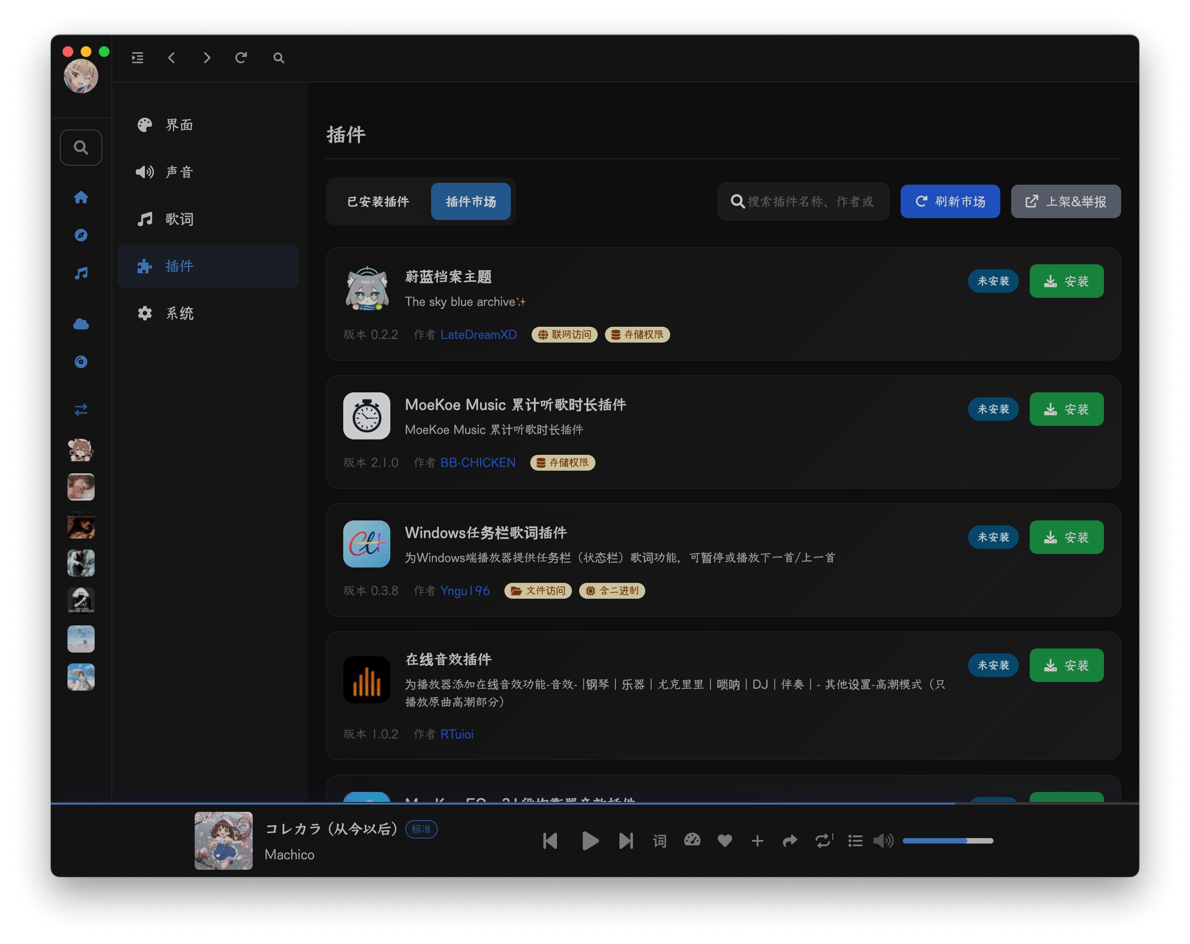Toggle loop playback mode

tap(824, 840)
